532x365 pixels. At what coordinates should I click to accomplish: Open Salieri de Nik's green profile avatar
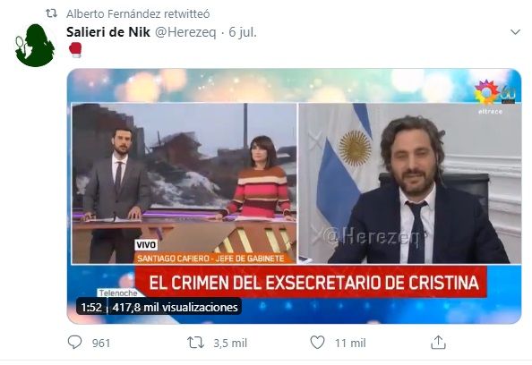point(35,45)
